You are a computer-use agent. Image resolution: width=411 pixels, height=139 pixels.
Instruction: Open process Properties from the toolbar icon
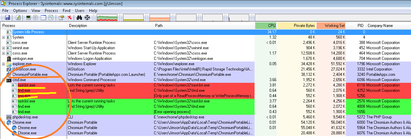(61, 17)
